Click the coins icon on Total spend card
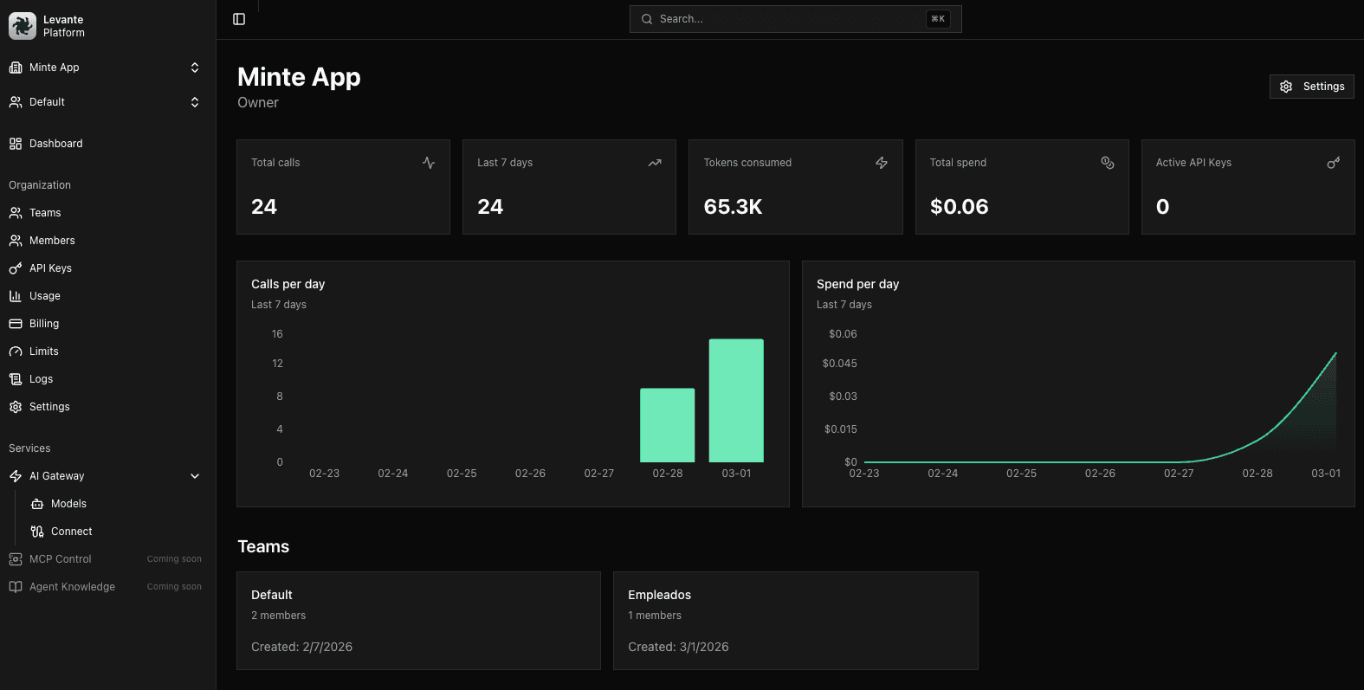The image size is (1364, 690). click(x=1107, y=163)
